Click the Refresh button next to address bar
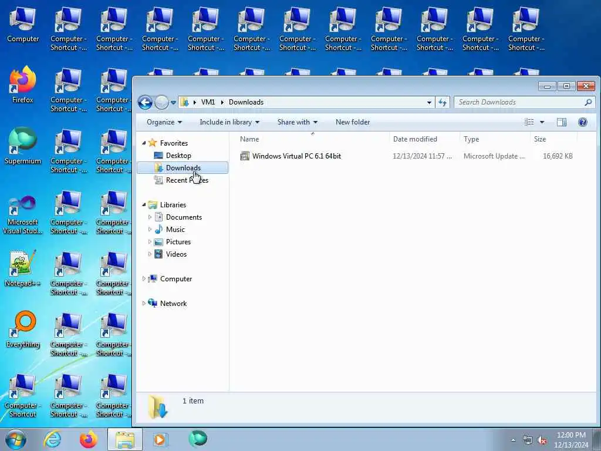601x451 pixels. pyautogui.click(x=443, y=102)
